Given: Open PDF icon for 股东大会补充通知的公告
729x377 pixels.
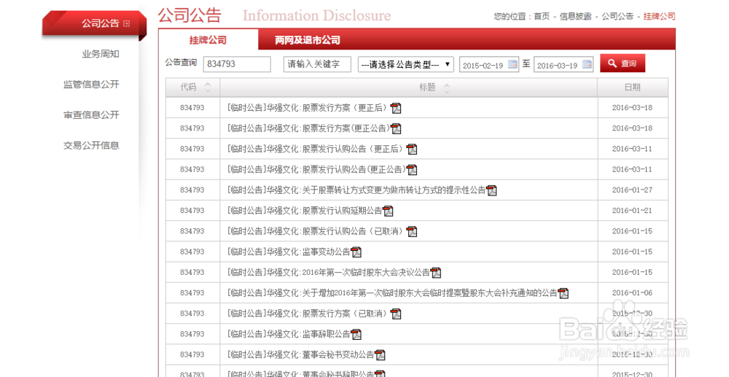Looking at the screenshot, I should pos(563,293).
